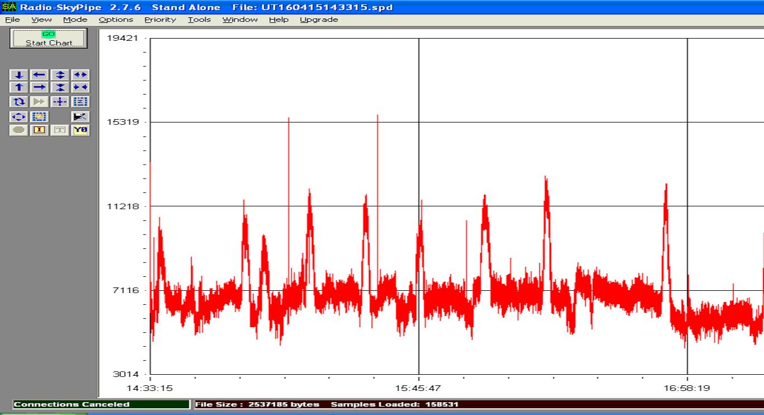Pan chart up with up-arrow icon
The width and height of the screenshot is (764, 415).
tap(19, 87)
